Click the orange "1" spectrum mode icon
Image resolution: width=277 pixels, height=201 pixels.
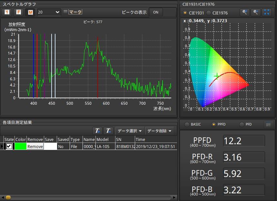click(7, 12)
